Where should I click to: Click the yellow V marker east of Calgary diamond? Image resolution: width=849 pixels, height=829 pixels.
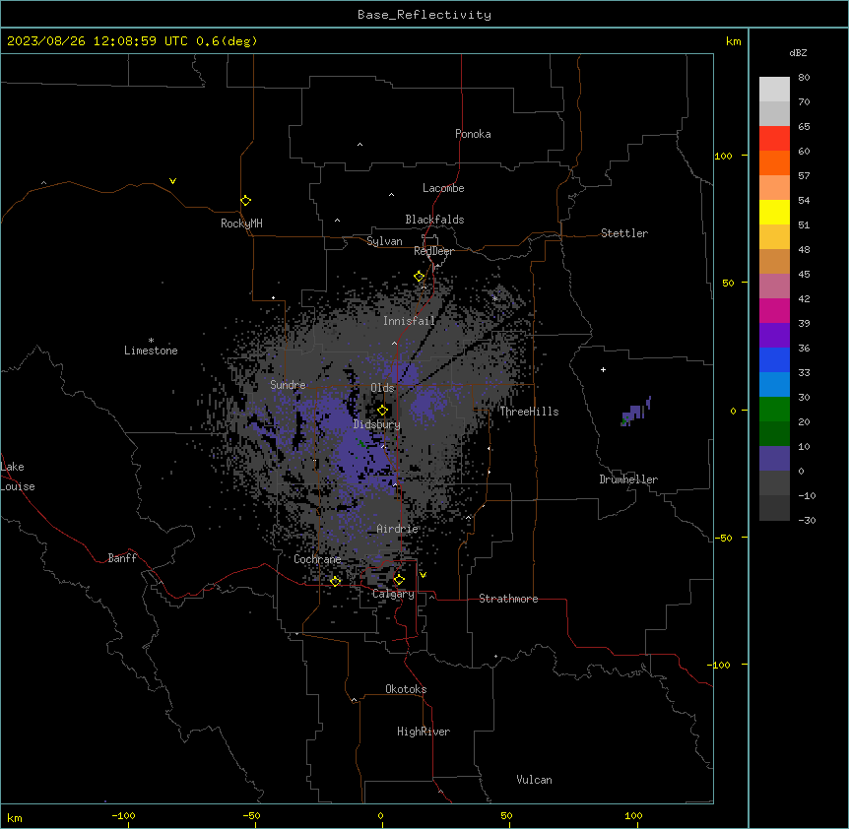coord(423,575)
